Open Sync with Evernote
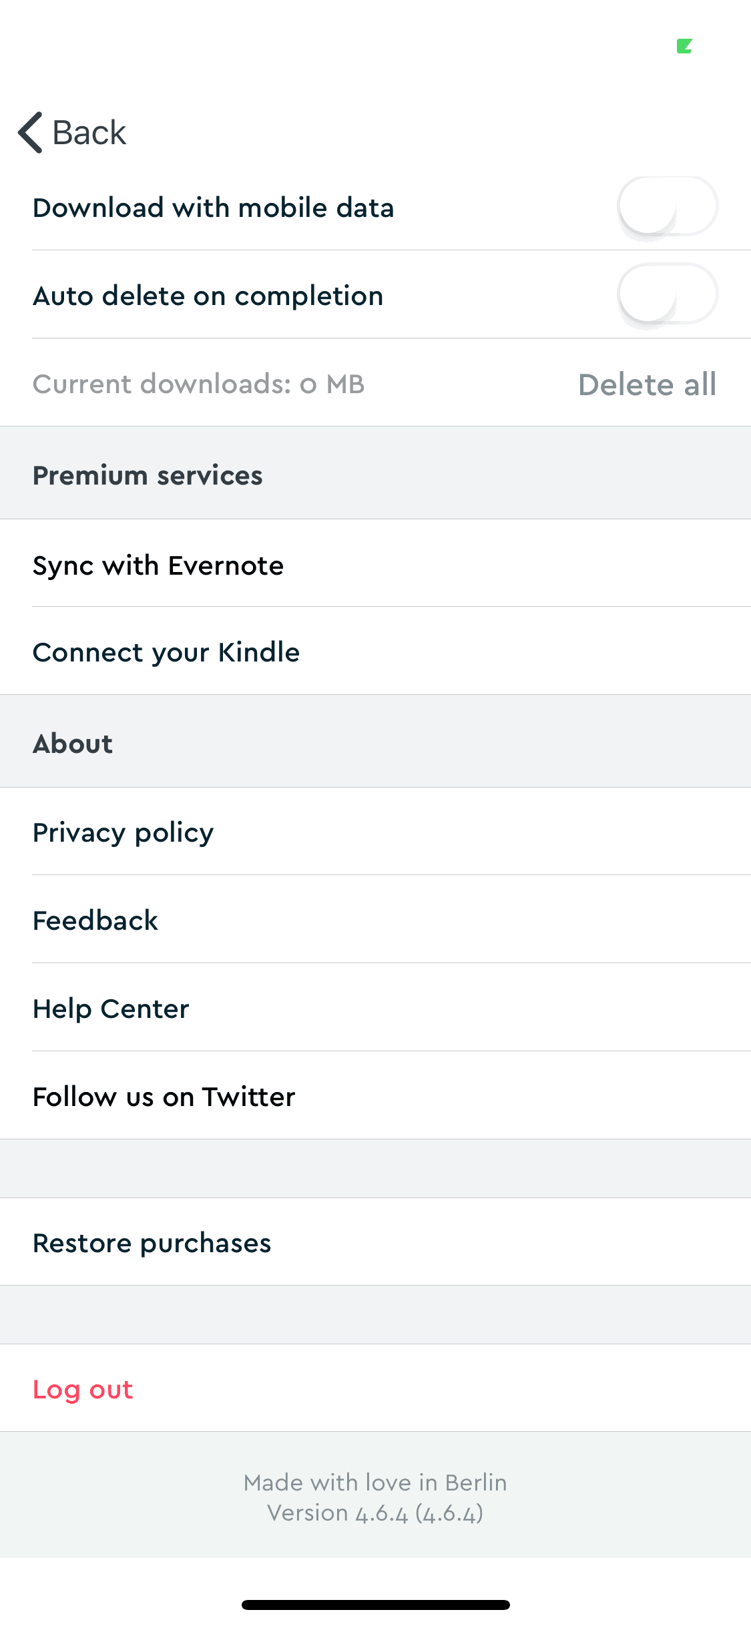751x1626 pixels. pyautogui.click(x=158, y=565)
